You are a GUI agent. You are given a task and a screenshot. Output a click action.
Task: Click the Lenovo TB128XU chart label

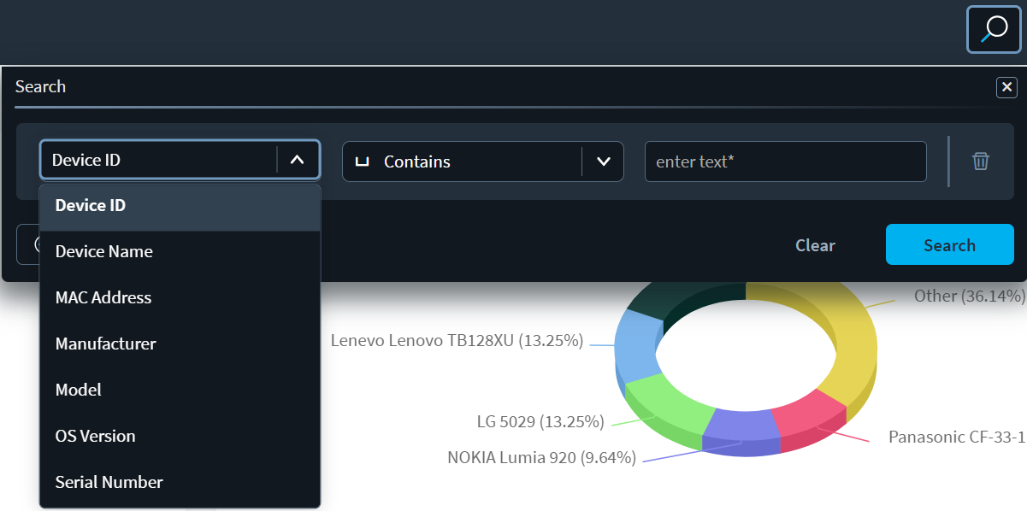tap(457, 340)
